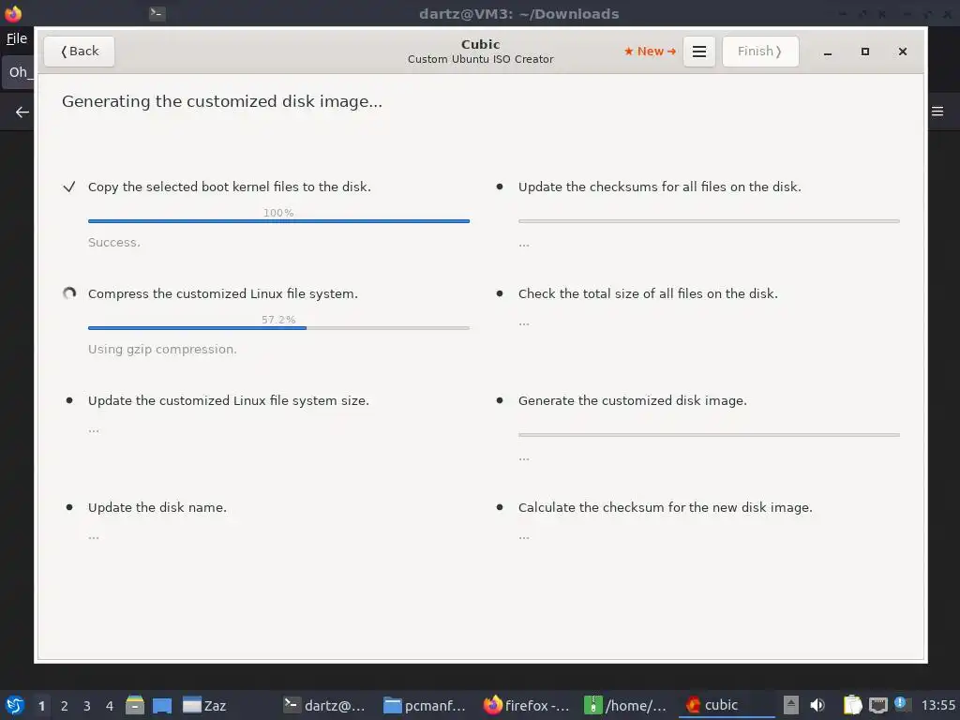960x720 pixels.
Task: Click the 'Success.' status text
Action: pyautogui.click(x=113, y=243)
